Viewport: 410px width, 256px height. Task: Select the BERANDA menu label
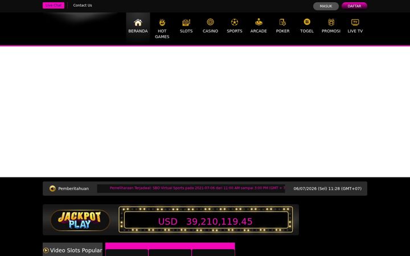[138, 31]
